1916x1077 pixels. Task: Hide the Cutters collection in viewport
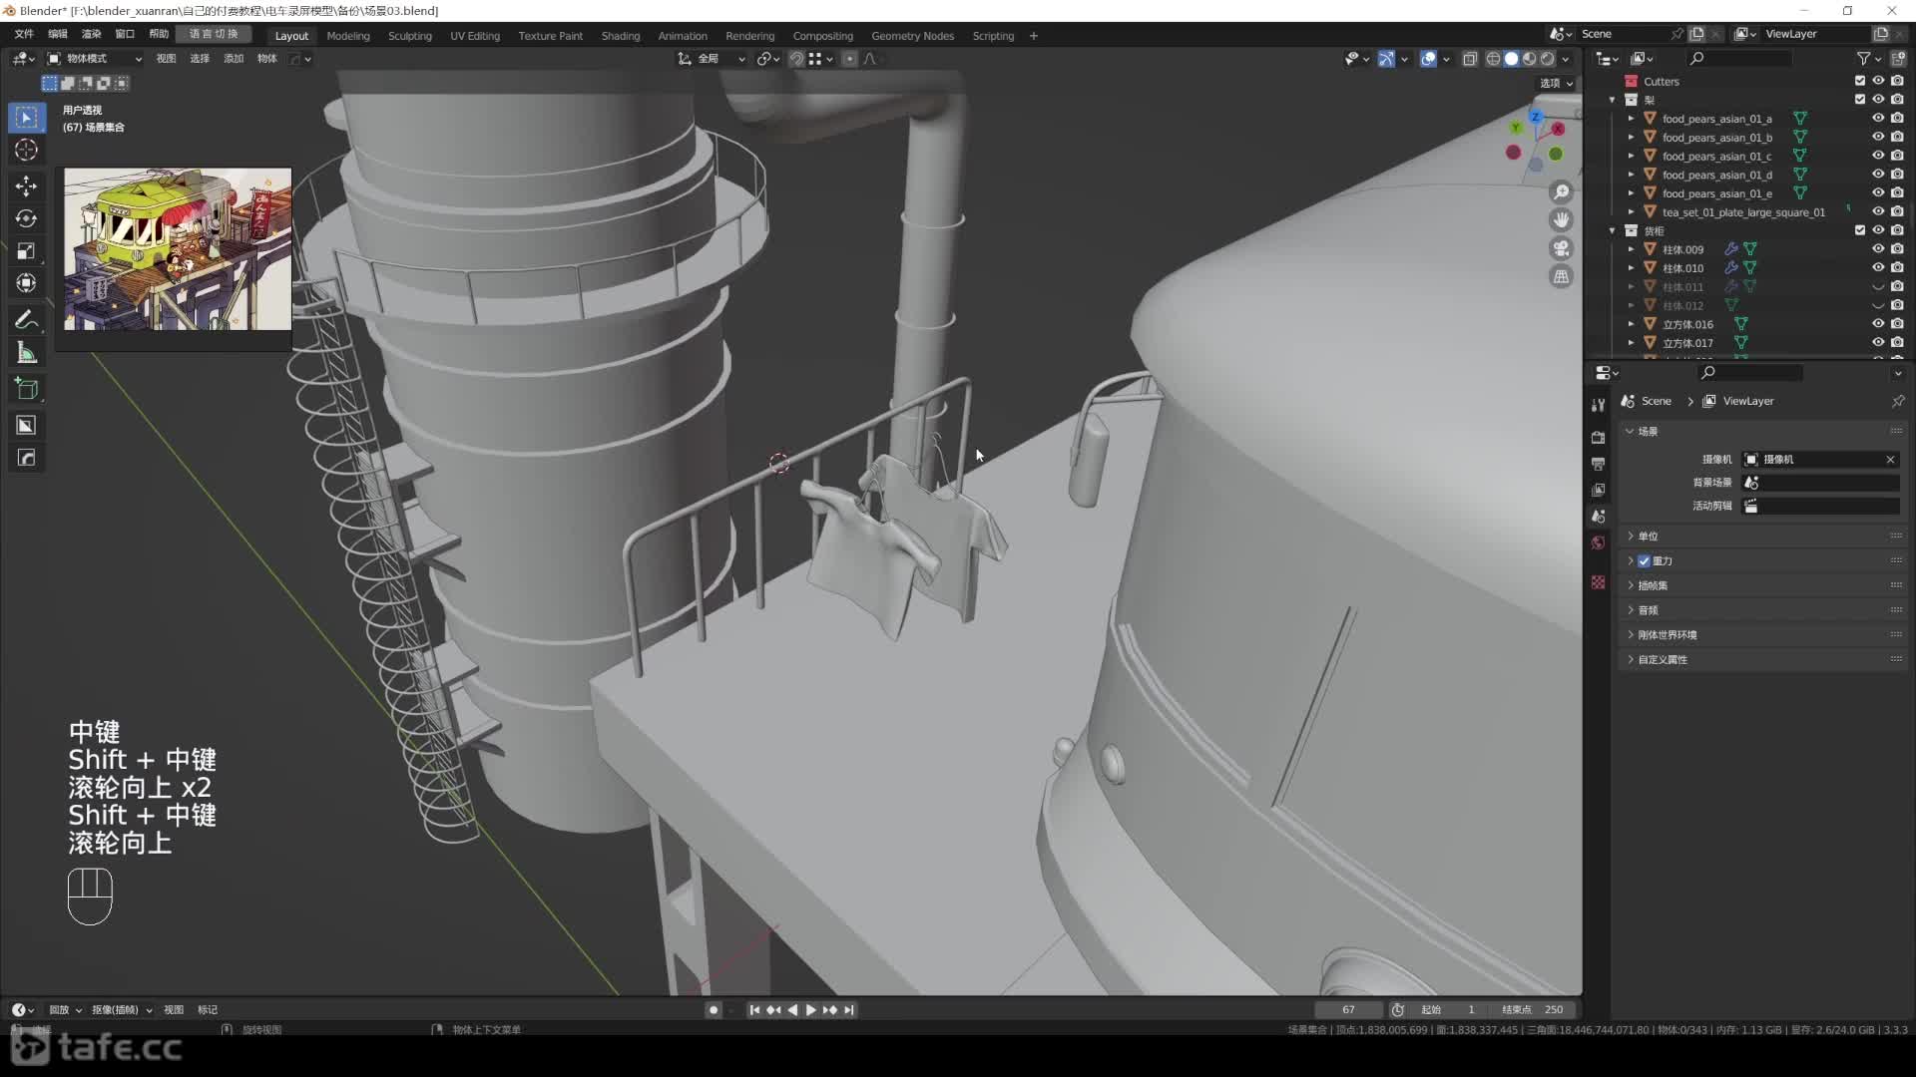1878,81
